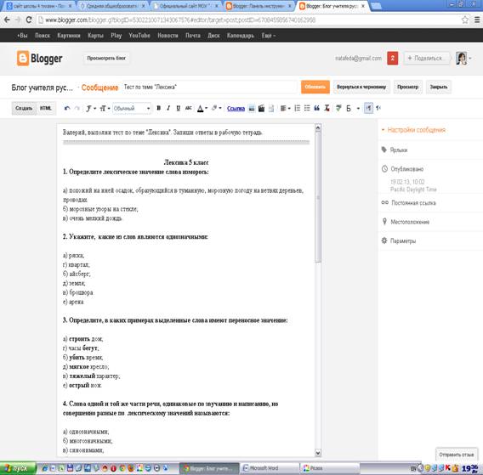Click the post title field
Viewport: 483px width, 475px height.
point(209,88)
